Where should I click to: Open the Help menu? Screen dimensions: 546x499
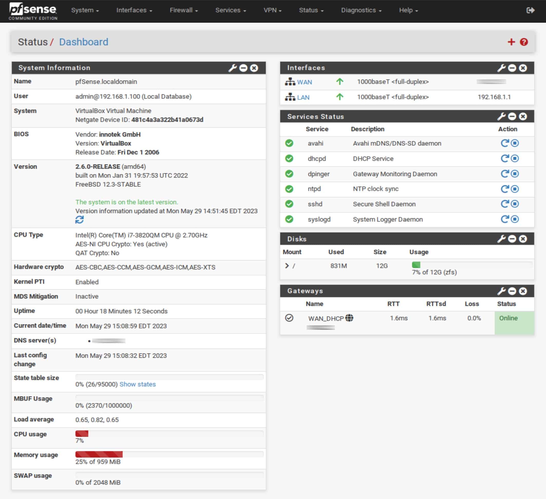[409, 10]
